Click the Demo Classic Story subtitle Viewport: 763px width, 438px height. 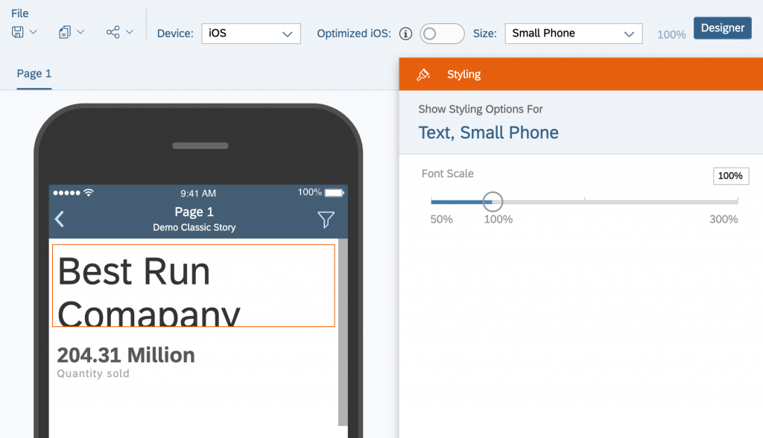pos(194,227)
